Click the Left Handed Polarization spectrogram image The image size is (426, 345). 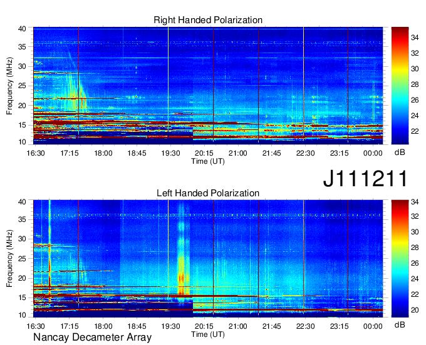pos(208,259)
